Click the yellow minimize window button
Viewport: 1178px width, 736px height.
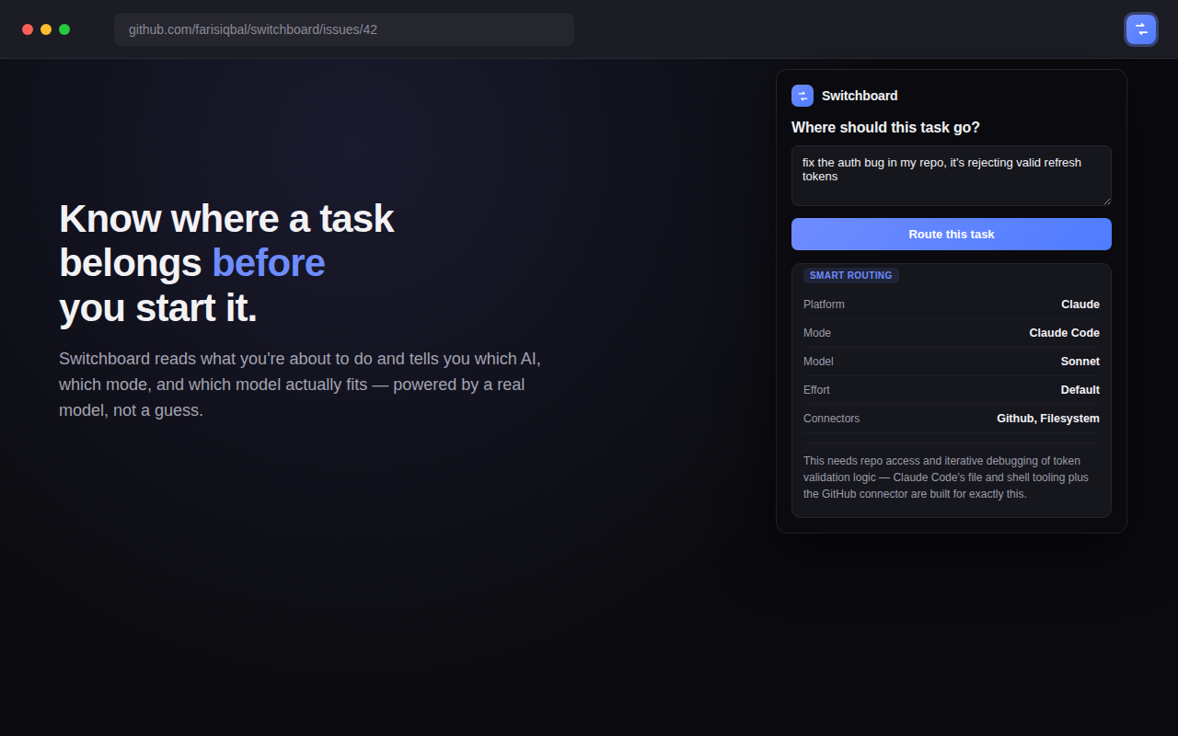(x=46, y=29)
